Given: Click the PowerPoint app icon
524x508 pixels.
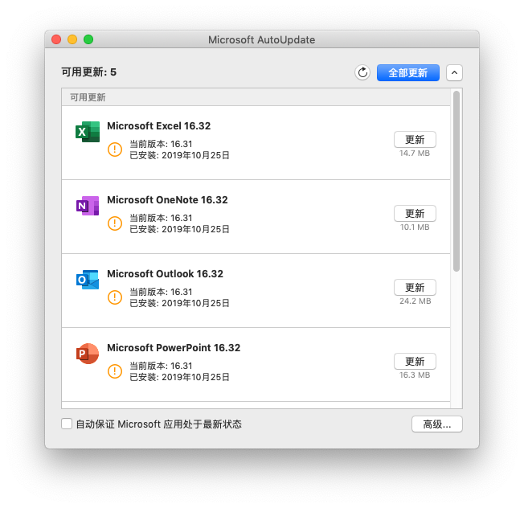Looking at the screenshot, I should point(88,354).
